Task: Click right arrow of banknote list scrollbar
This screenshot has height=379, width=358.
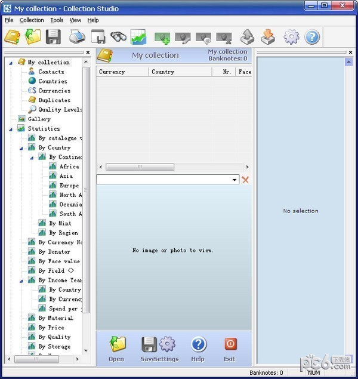Action: (x=247, y=167)
